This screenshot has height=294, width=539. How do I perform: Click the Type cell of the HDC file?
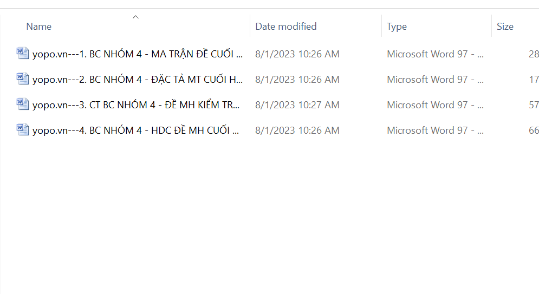click(435, 130)
